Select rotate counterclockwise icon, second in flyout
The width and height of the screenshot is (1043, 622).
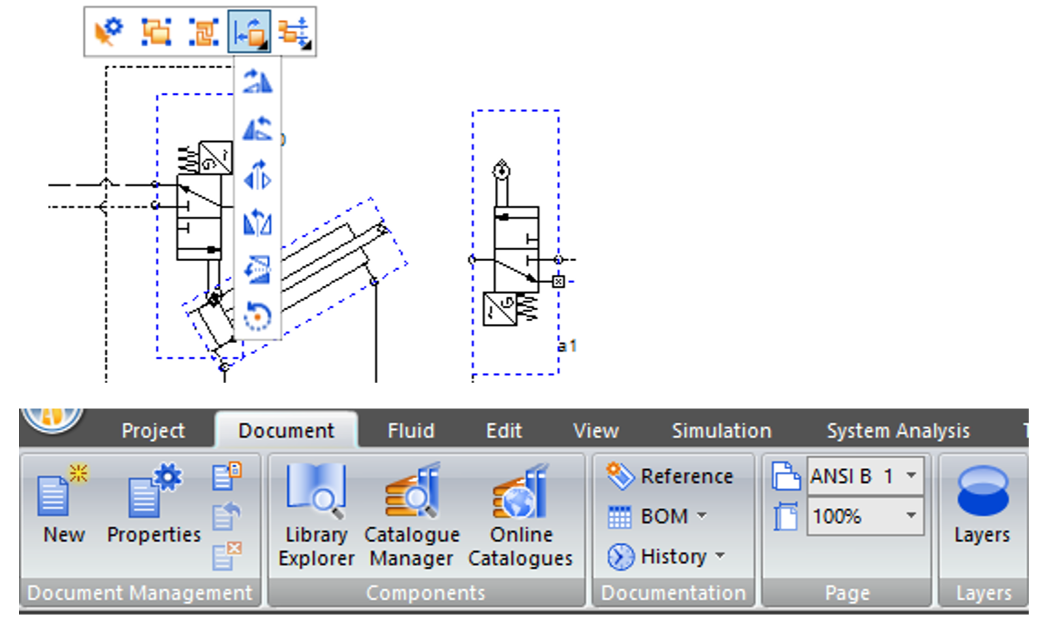click(257, 128)
